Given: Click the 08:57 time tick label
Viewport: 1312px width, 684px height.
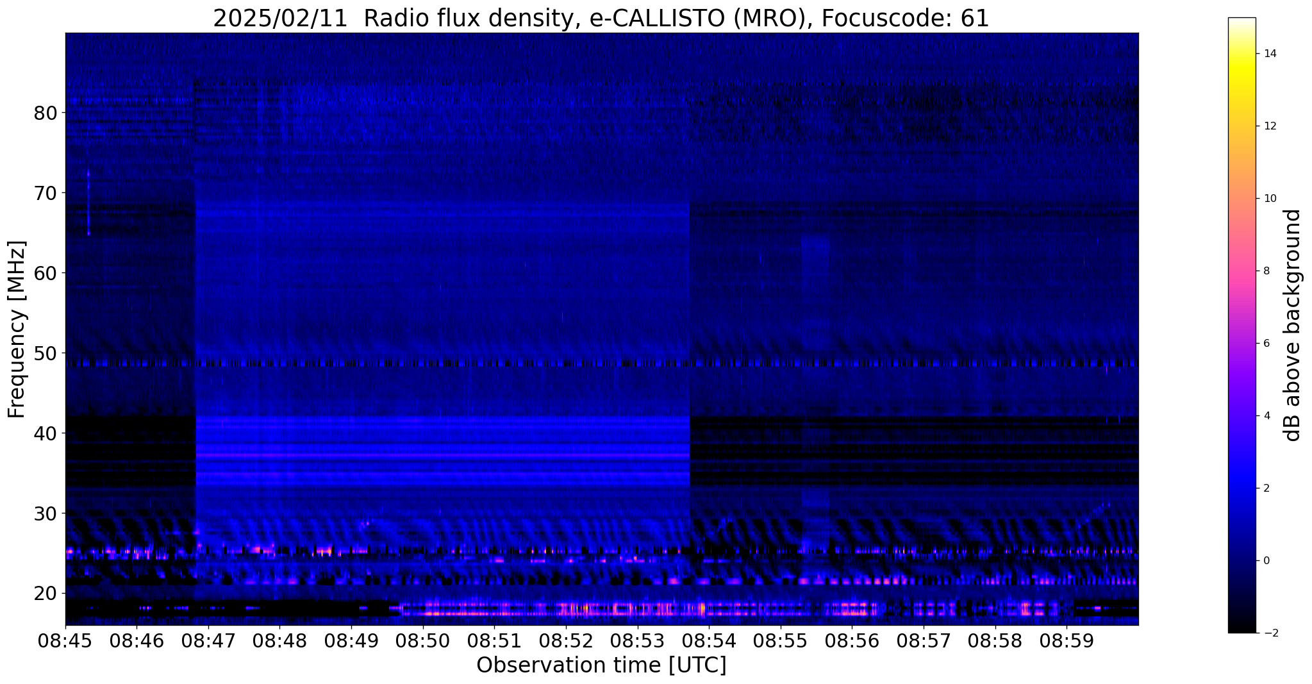Looking at the screenshot, I should point(923,640).
